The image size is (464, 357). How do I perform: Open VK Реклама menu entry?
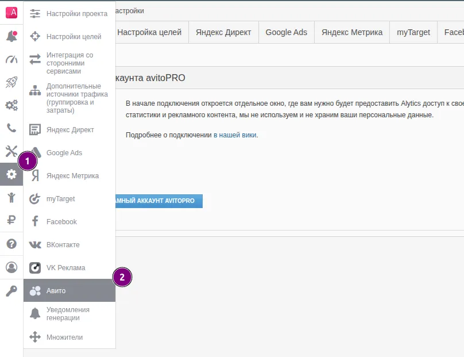[x=69, y=267]
